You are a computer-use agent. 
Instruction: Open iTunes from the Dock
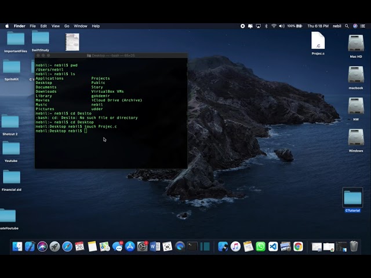235,247
